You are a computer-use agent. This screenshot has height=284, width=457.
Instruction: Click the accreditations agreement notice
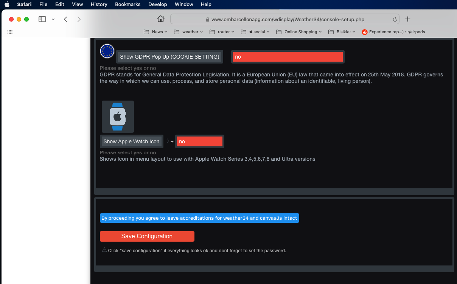199,218
